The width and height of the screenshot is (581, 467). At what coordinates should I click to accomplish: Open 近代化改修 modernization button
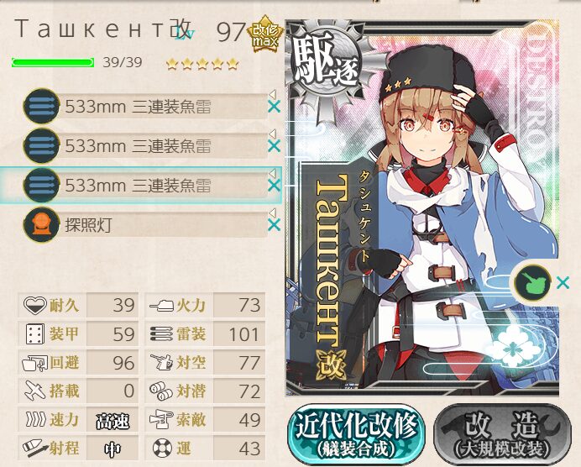(x=357, y=434)
